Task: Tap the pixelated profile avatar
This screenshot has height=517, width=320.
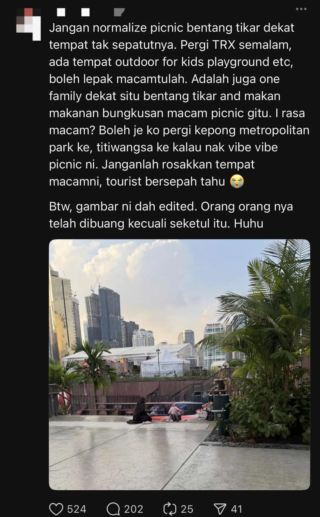Action: pos(28,24)
